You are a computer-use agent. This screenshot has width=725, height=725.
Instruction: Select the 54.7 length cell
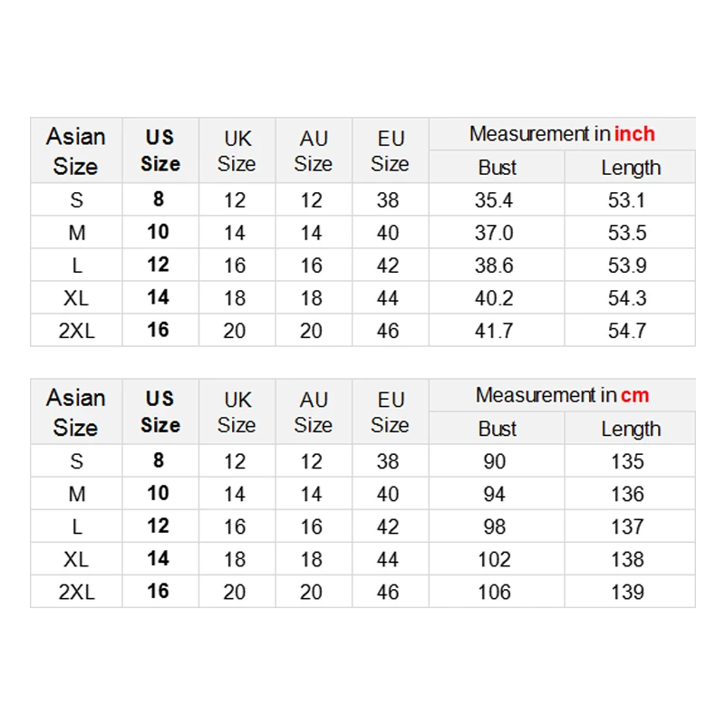coord(627,331)
